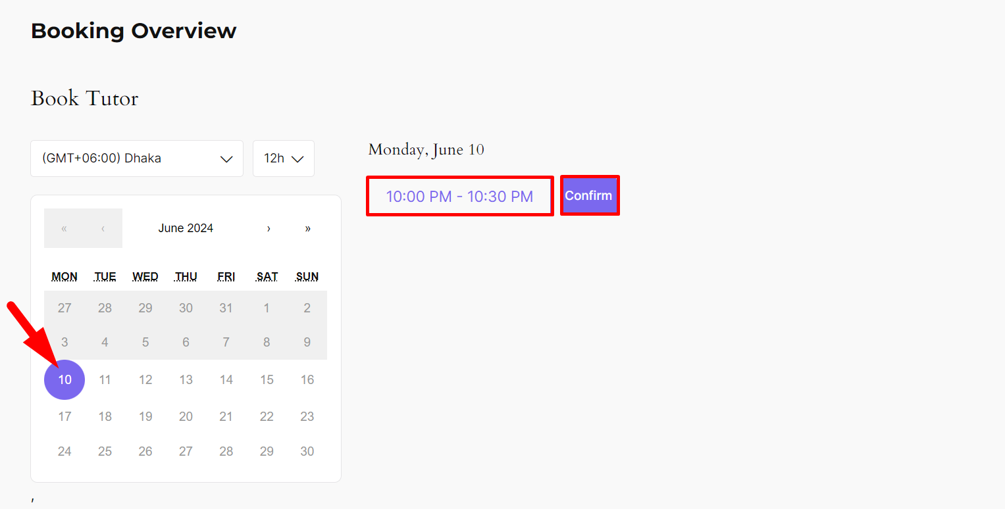Click the MON column header
The image size is (1005, 509).
click(64, 276)
